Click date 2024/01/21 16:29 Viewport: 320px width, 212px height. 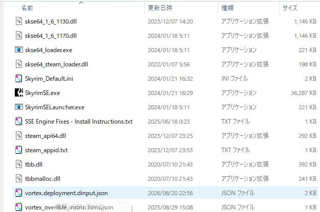click(170, 93)
